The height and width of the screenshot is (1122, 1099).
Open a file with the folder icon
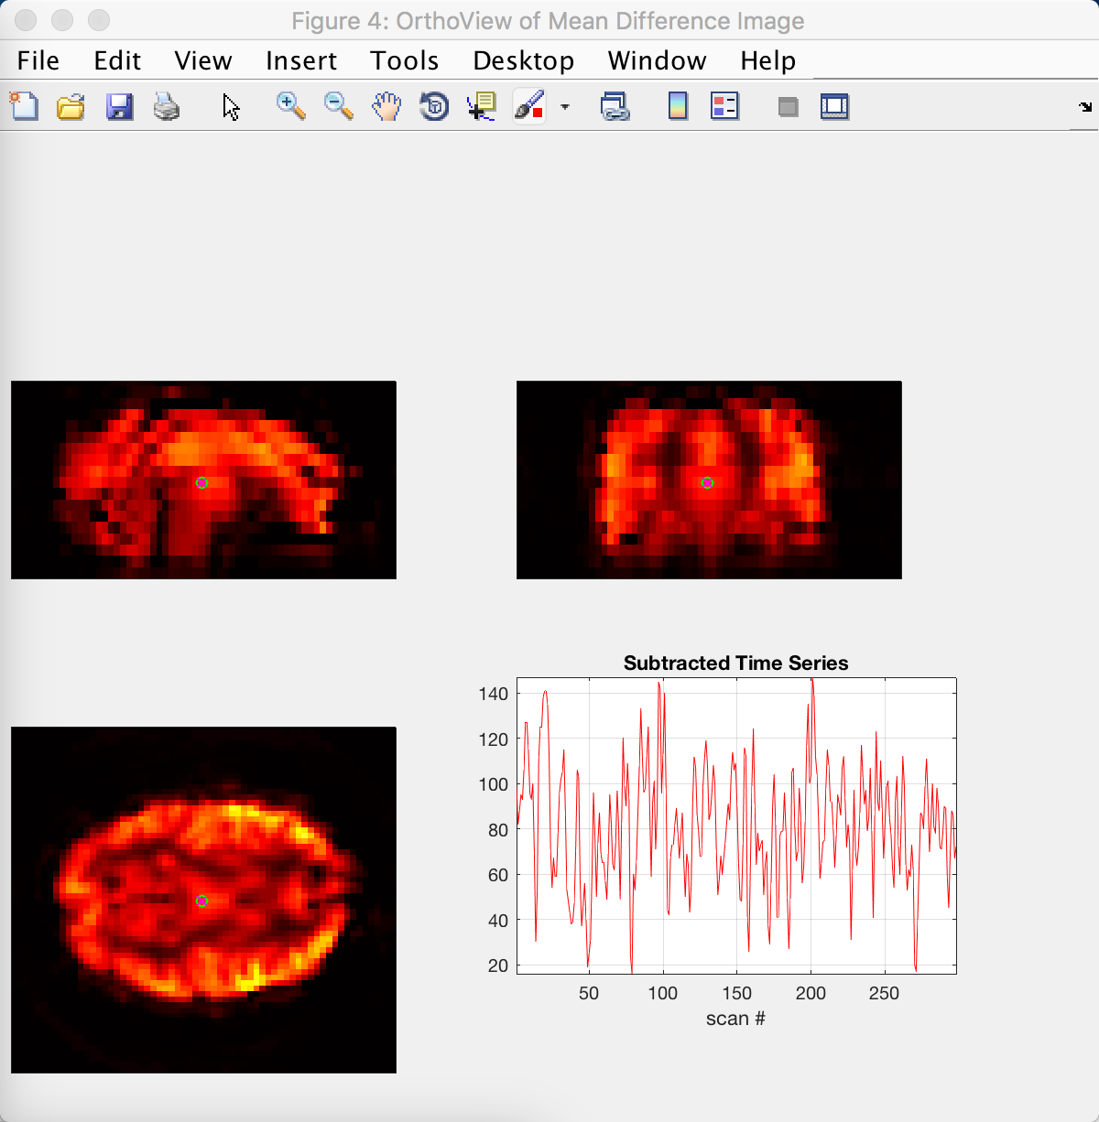tap(71, 107)
